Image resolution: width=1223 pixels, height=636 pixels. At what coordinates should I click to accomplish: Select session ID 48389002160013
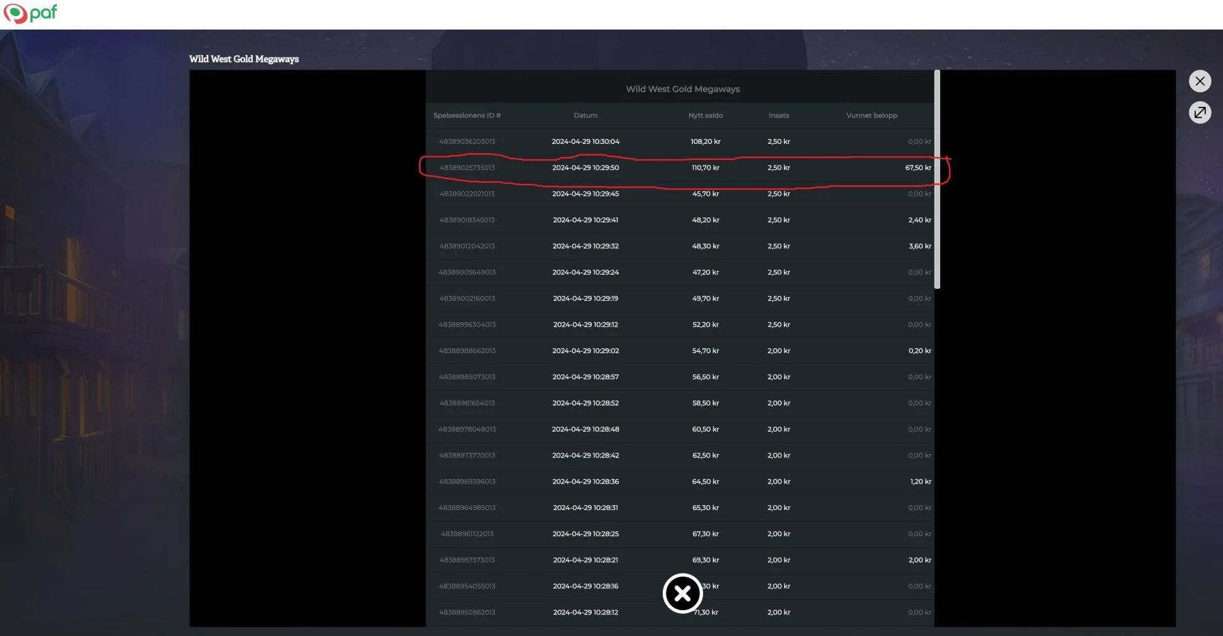pos(467,298)
